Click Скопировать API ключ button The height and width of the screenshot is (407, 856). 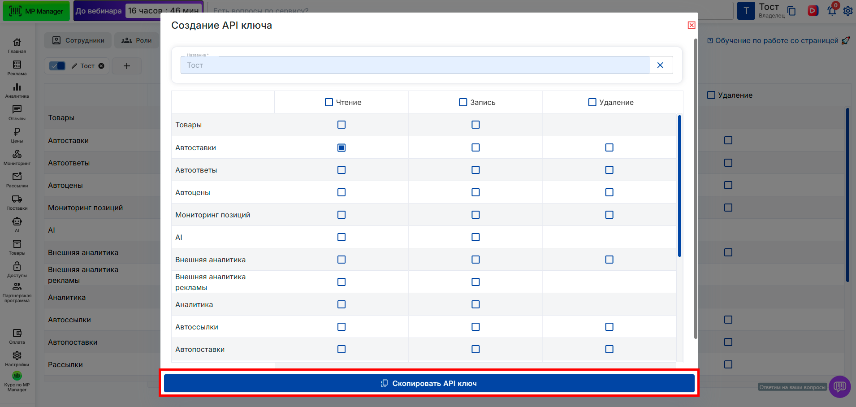coord(429,383)
